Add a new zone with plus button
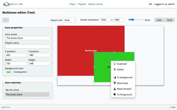Viewport: 177px width, 110px height. (x=6, y=20)
